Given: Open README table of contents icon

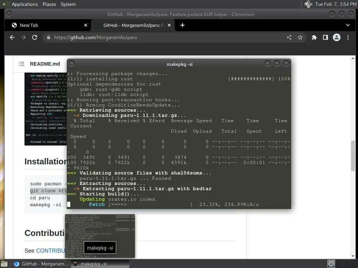Looking at the screenshot, I should click(x=22, y=64).
